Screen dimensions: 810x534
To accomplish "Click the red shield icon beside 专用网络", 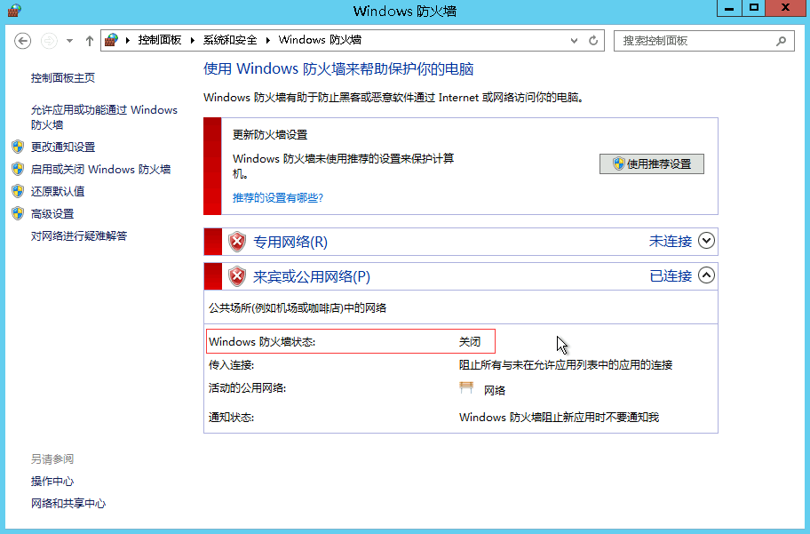I will 238,241.
